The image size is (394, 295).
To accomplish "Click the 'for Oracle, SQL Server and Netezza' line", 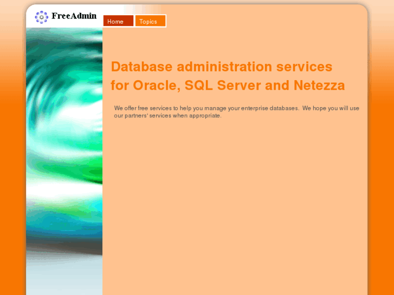I will coord(228,86).
